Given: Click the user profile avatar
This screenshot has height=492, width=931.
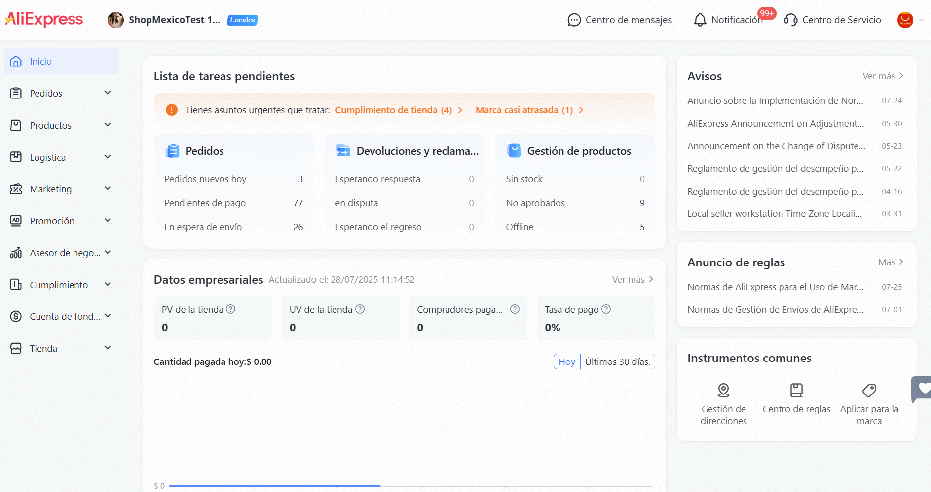Looking at the screenshot, I should (905, 20).
